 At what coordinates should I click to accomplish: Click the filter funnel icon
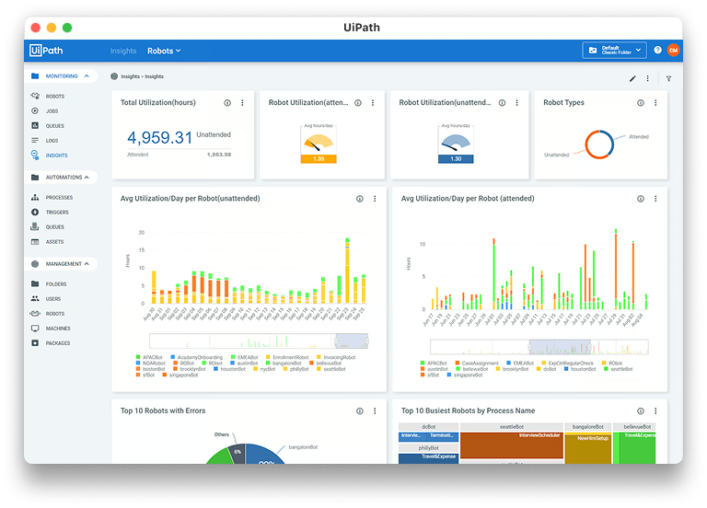[x=668, y=78]
